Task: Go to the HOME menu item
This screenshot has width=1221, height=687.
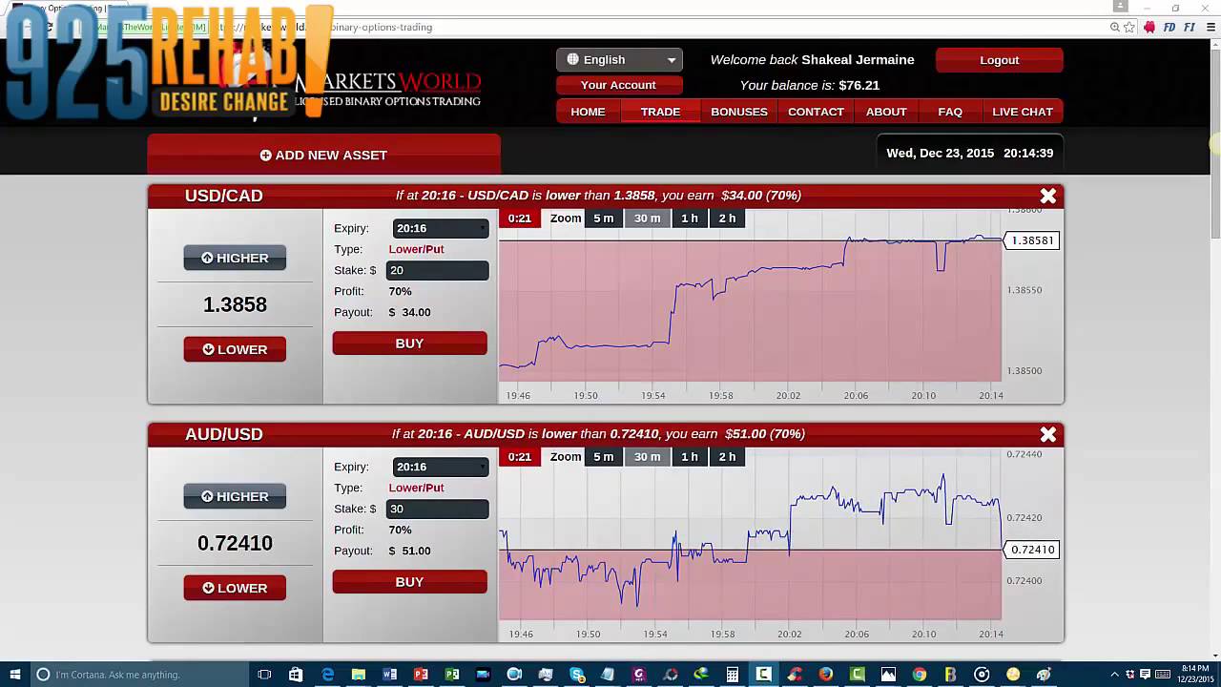Action: 588,112
